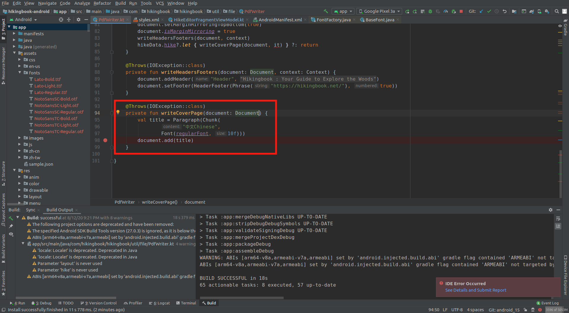Click writeCoverPage() in the editor breadcrumbs
The width and height of the screenshot is (569, 313).
point(159,202)
